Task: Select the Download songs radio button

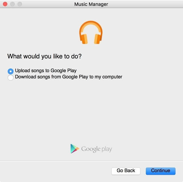Action: (10, 78)
